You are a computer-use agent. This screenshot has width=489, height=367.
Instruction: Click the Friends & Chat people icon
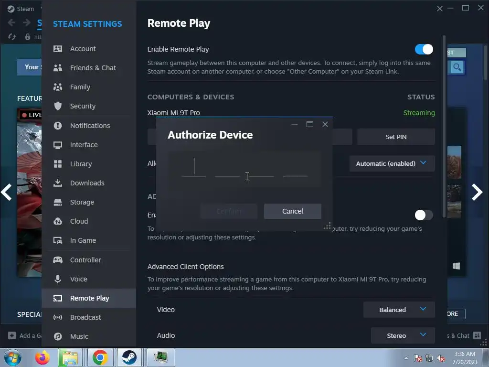(x=58, y=68)
